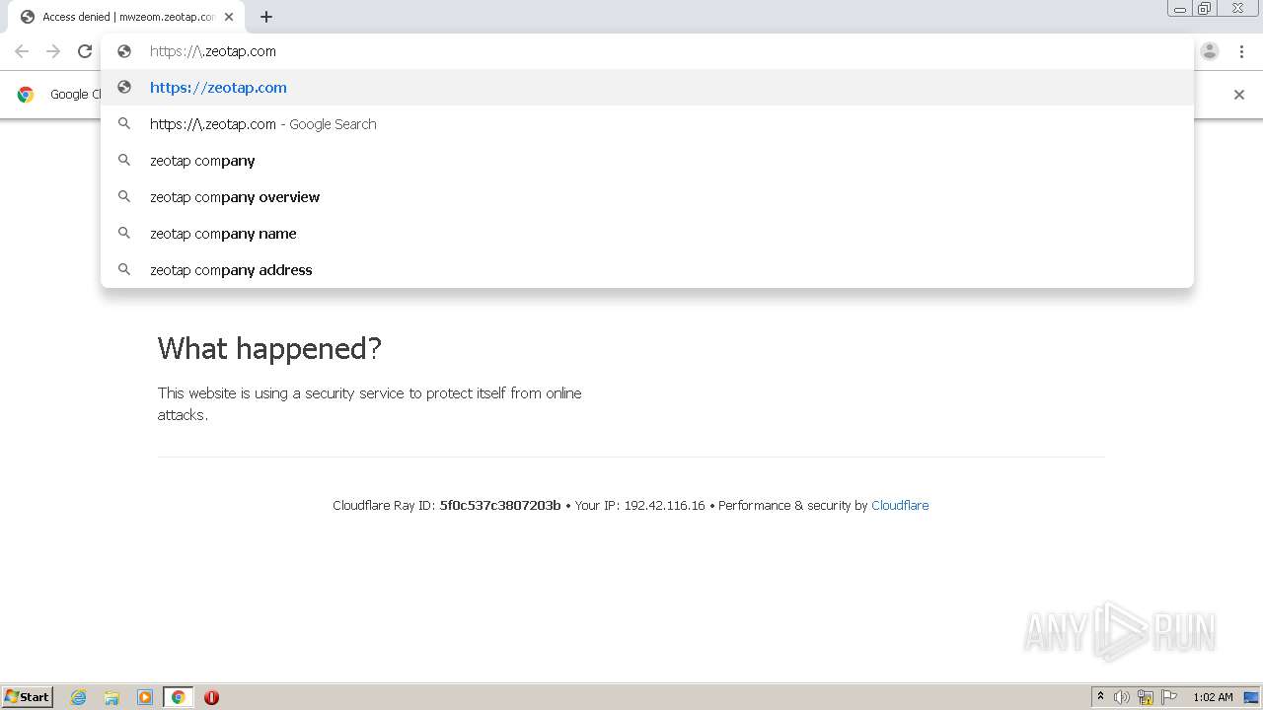The width and height of the screenshot is (1263, 710).
Task: Open the volume control in the tray
Action: (x=1122, y=697)
